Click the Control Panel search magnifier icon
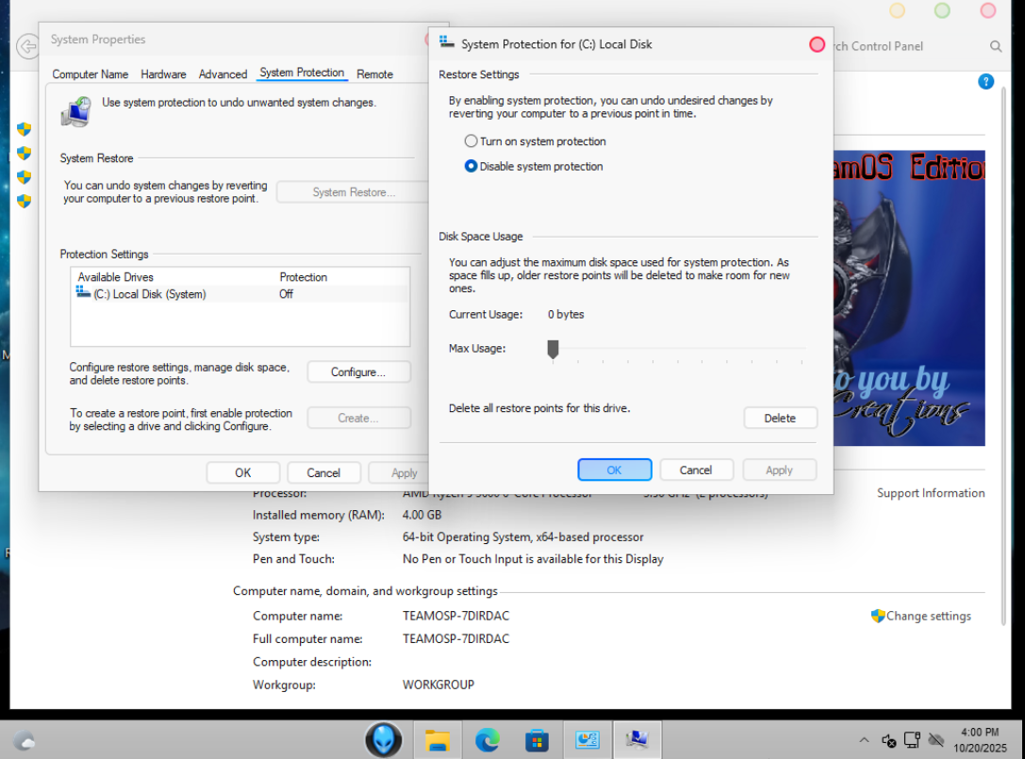The height and width of the screenshot is (759, 1025). [x=996, y=46]
